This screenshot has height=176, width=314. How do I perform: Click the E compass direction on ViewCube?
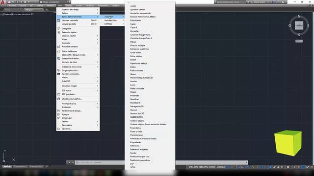click(x=308, y=25)
